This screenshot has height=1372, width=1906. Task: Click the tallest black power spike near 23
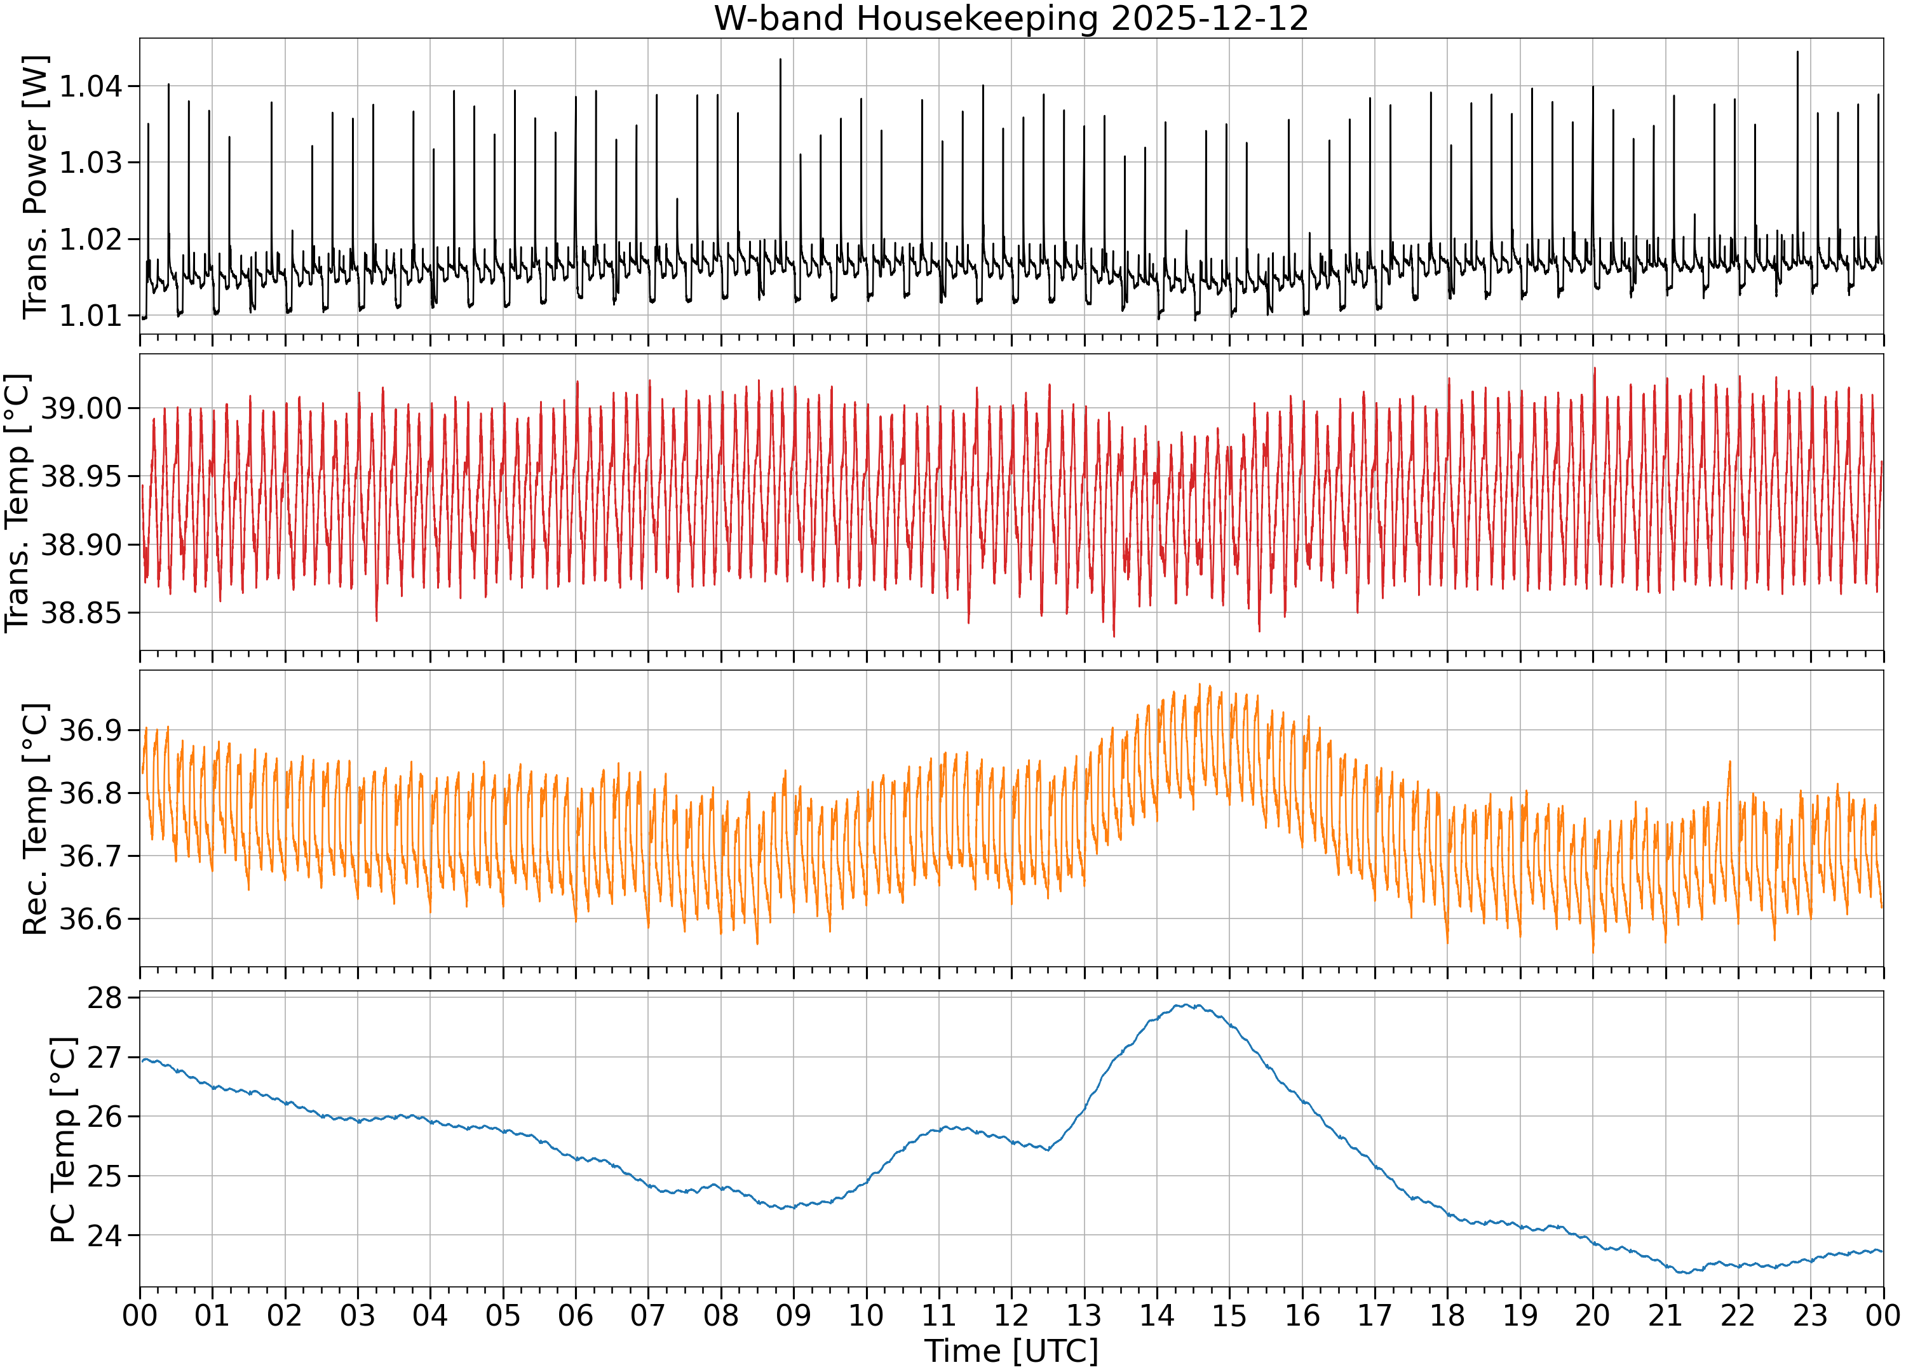pos(1797,52)
